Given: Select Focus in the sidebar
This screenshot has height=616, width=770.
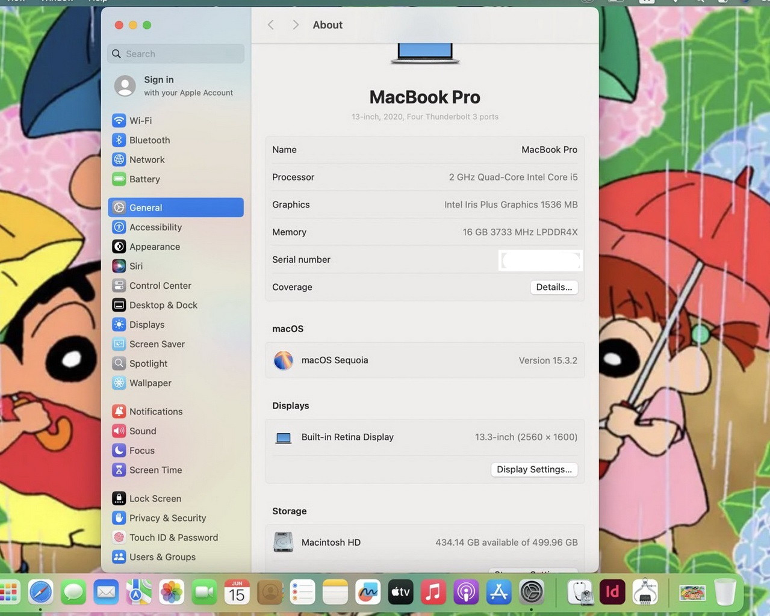Looking at the screenshot, I should click(176, 451).
